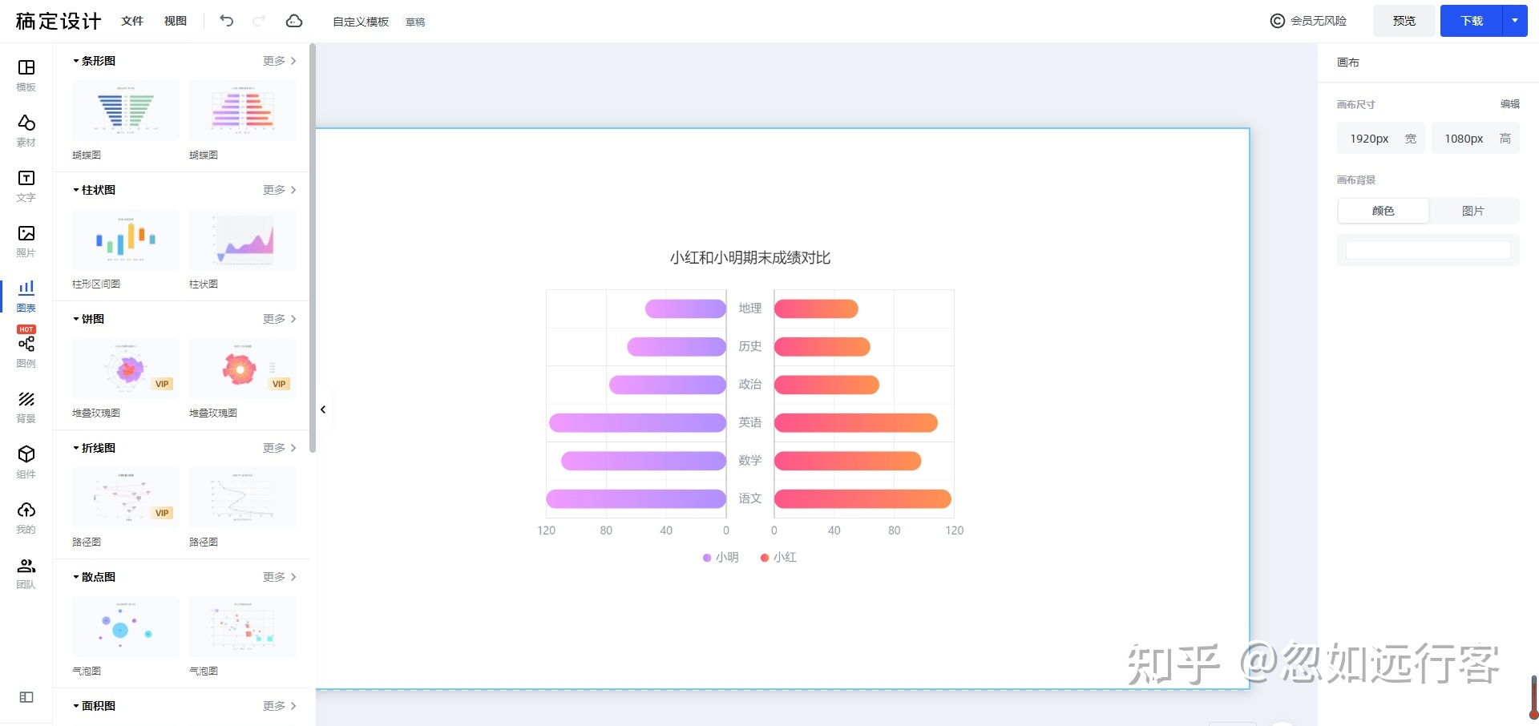Collapse the 面积图 category
1539x726 pixels.
point(94,706)
